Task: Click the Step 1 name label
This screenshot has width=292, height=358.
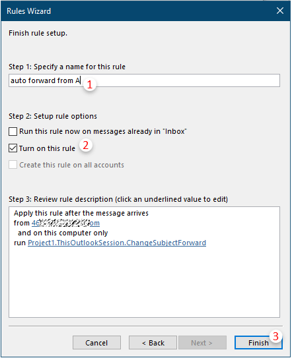Action: [x=67, y=67]
